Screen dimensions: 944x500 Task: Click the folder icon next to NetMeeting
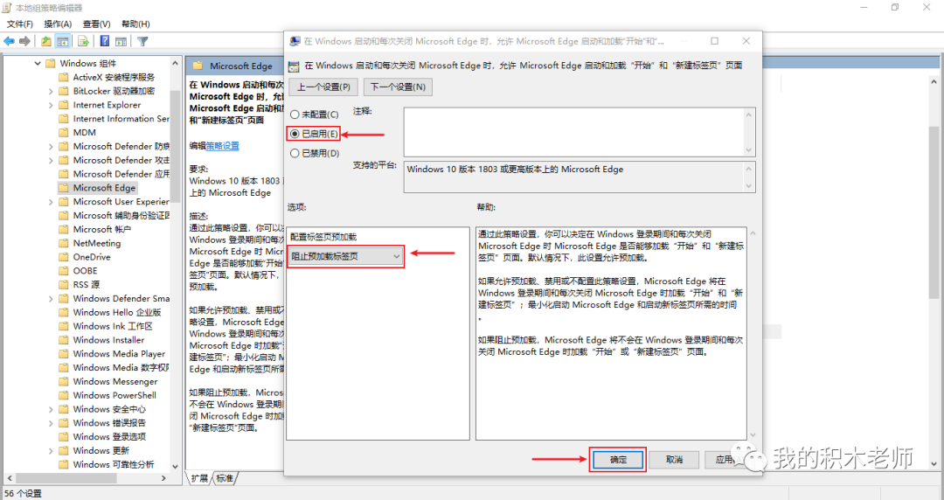63,243
